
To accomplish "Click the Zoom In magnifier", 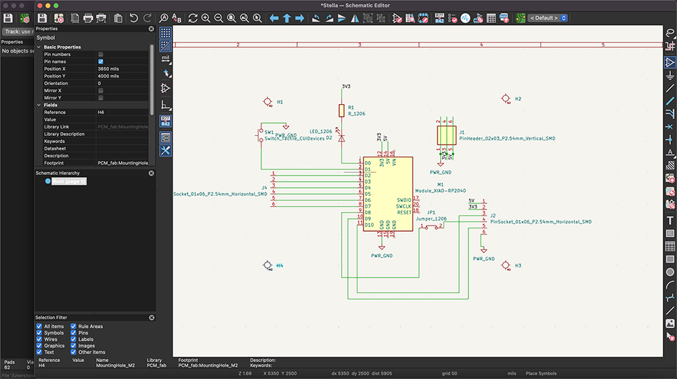I will click(206, 18).
